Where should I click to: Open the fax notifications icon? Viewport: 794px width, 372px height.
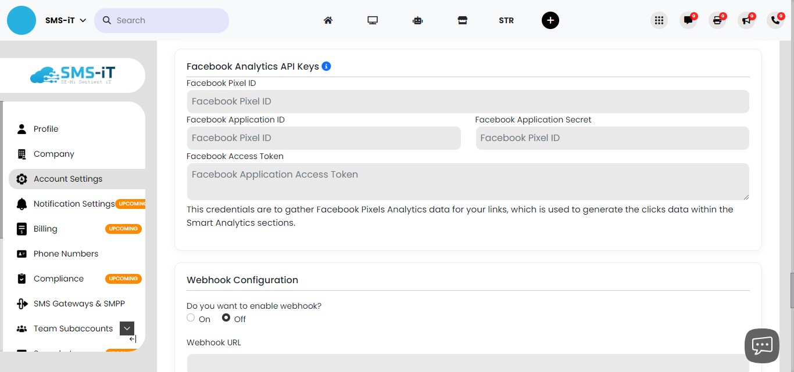[x=717, y=20]
